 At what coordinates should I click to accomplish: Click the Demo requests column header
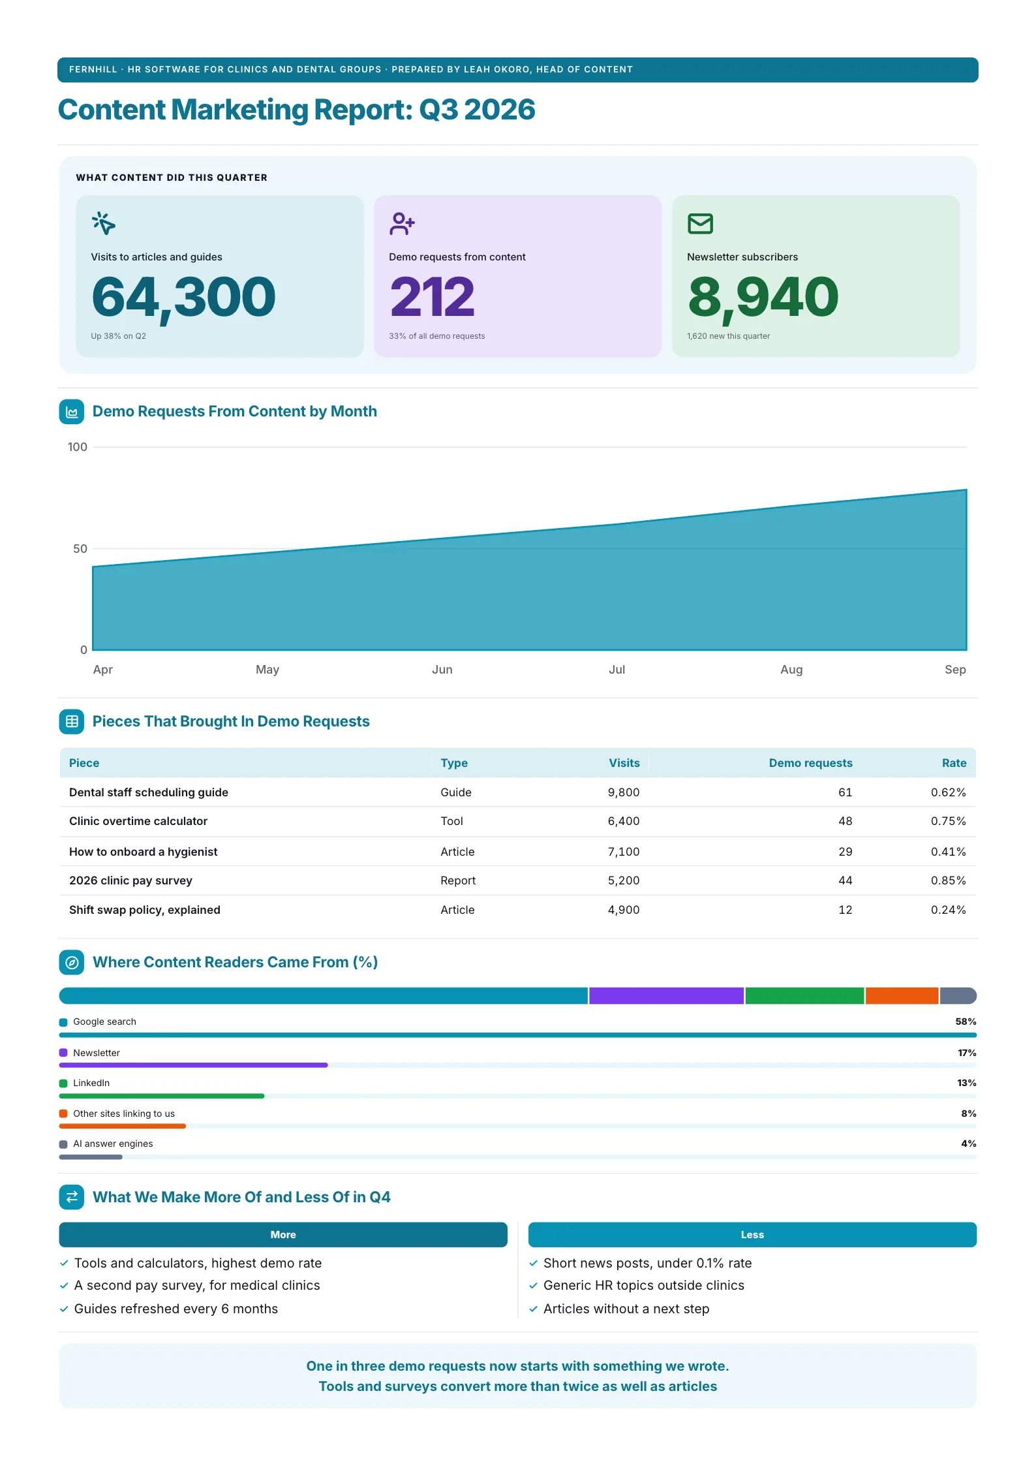810,763
